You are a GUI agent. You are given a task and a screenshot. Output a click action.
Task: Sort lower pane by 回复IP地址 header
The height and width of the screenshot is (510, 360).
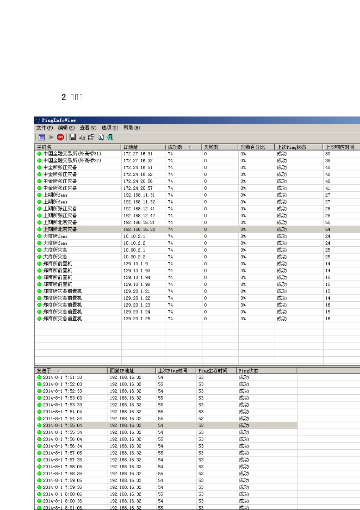(x=131, y=371)
